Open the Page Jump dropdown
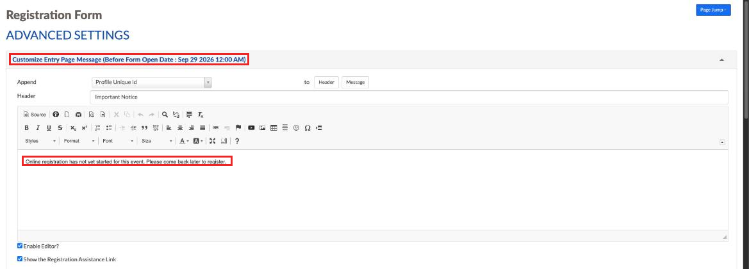 coord(713,10)
